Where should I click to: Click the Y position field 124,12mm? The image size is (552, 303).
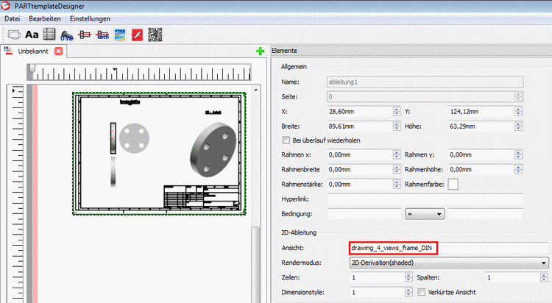(x=481, y=112)
